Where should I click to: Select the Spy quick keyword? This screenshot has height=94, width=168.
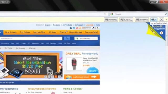[12, 44]
